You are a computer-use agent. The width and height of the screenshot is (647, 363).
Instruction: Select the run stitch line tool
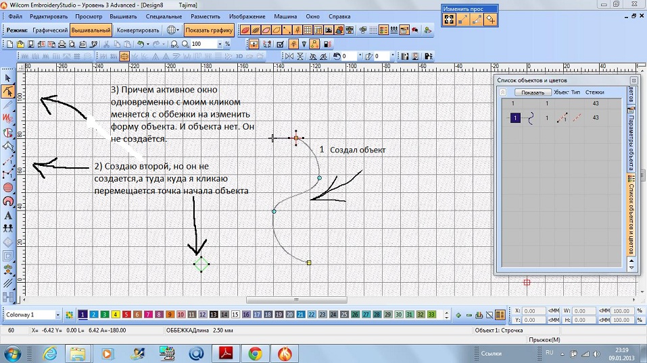[8, 161]
